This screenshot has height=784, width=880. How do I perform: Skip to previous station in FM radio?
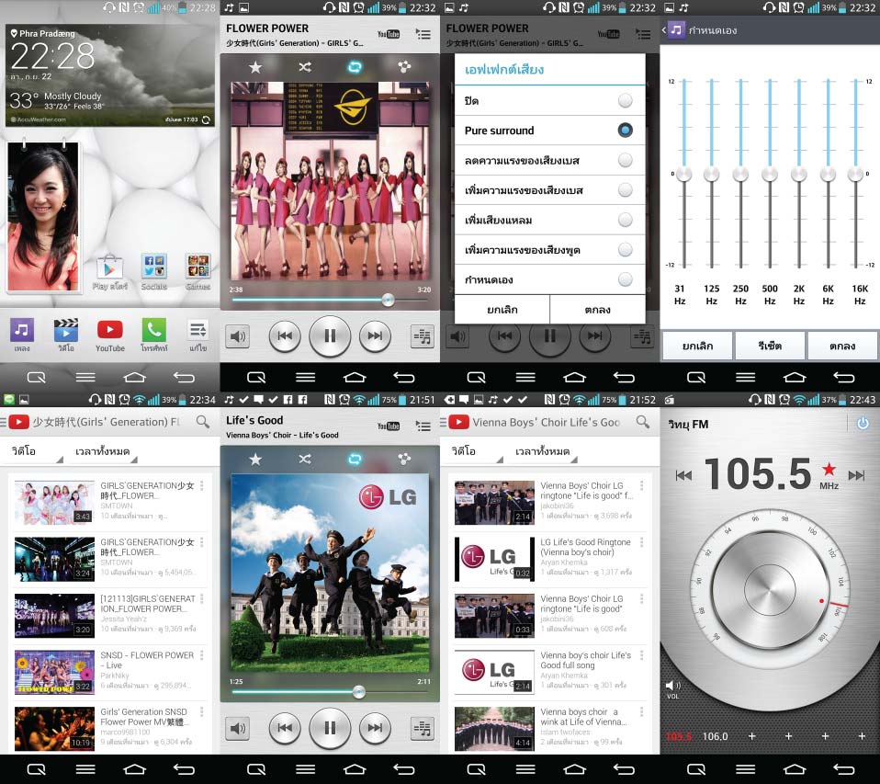683,476
